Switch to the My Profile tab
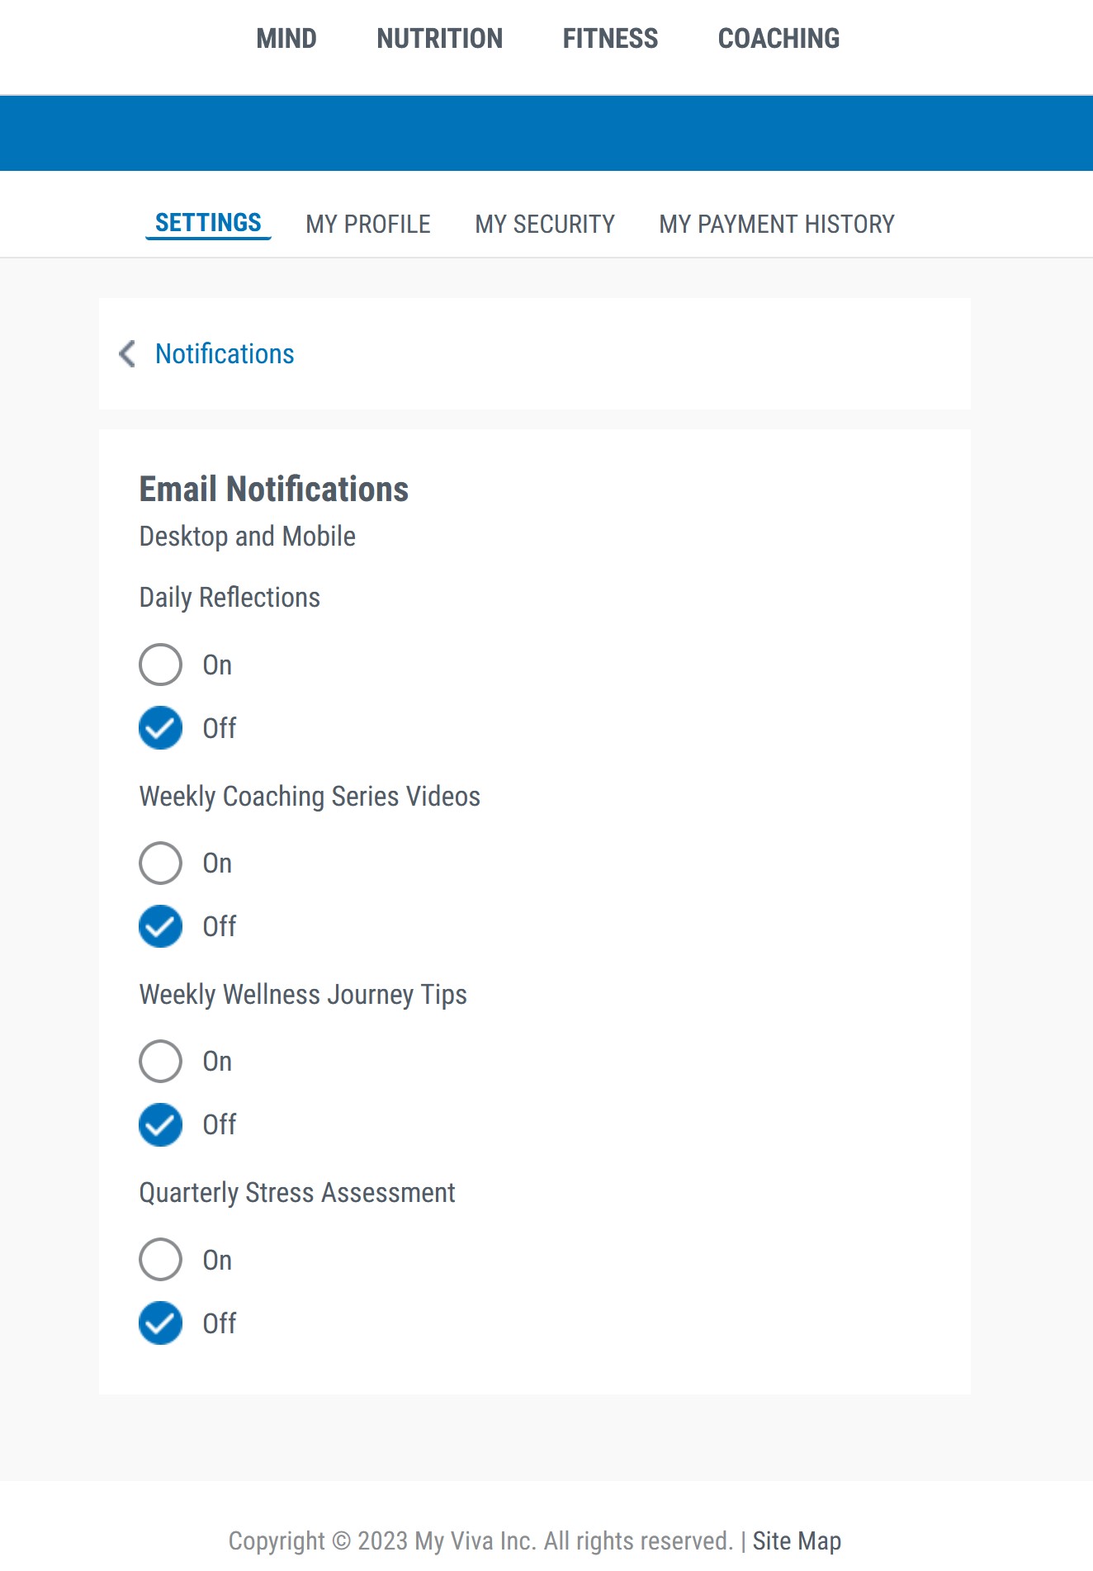Viewport: 1093px width, 1571px height. pos(367,224)
